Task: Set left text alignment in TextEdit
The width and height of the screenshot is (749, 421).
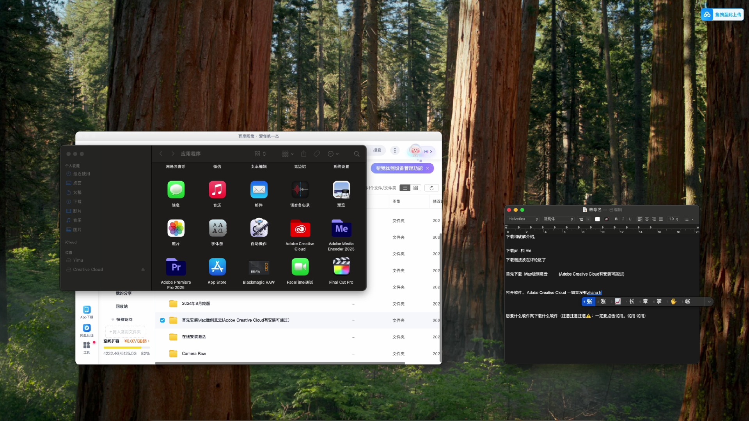Action: (640, 219)
